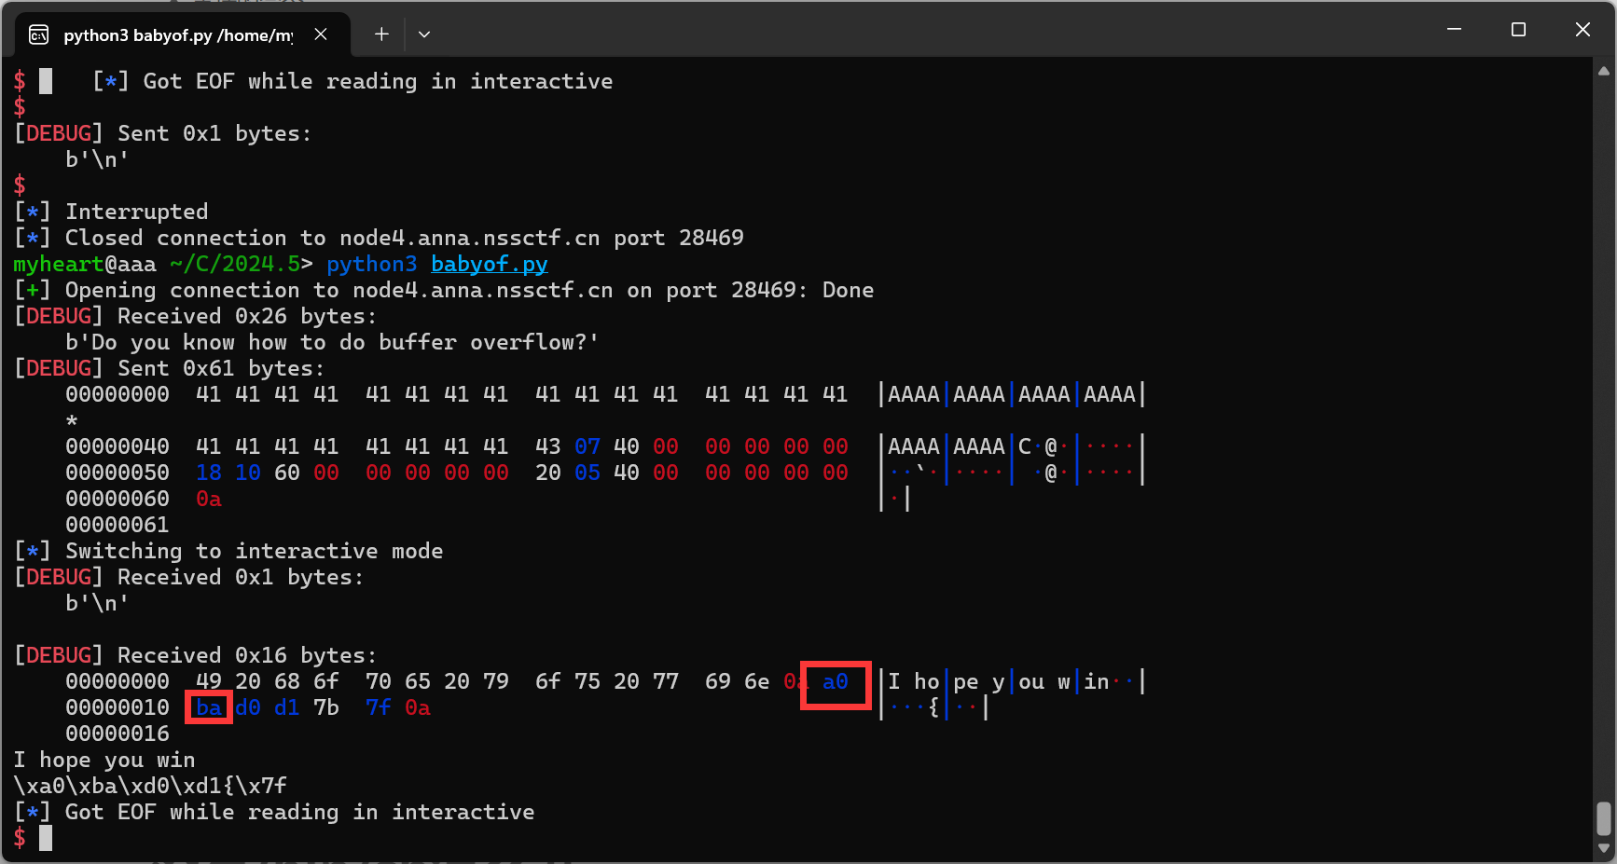Image resolution: width=1617 pixels, height=864 pixels.
Task: Open a new terminal tab
Action: (381, 34)
